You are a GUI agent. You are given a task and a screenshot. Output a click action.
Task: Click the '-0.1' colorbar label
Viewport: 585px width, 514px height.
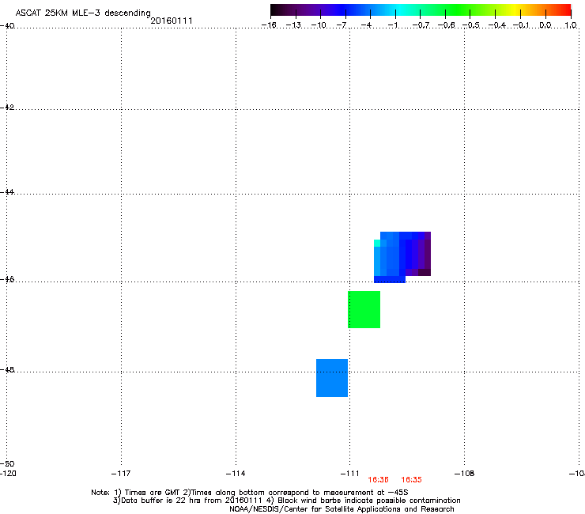click(521, 25)
